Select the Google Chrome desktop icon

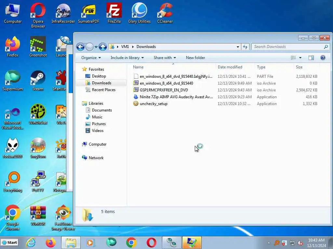point(13,218)
